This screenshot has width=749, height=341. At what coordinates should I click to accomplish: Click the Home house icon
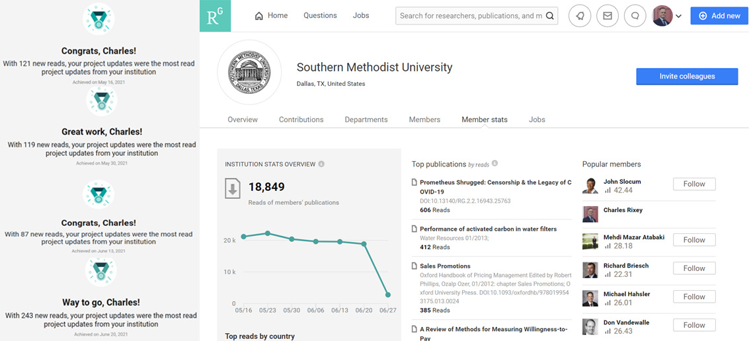coord(259,16)
